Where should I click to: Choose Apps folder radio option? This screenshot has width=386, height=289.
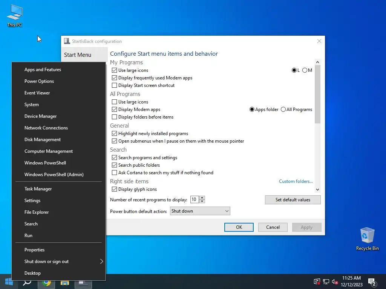252,110
